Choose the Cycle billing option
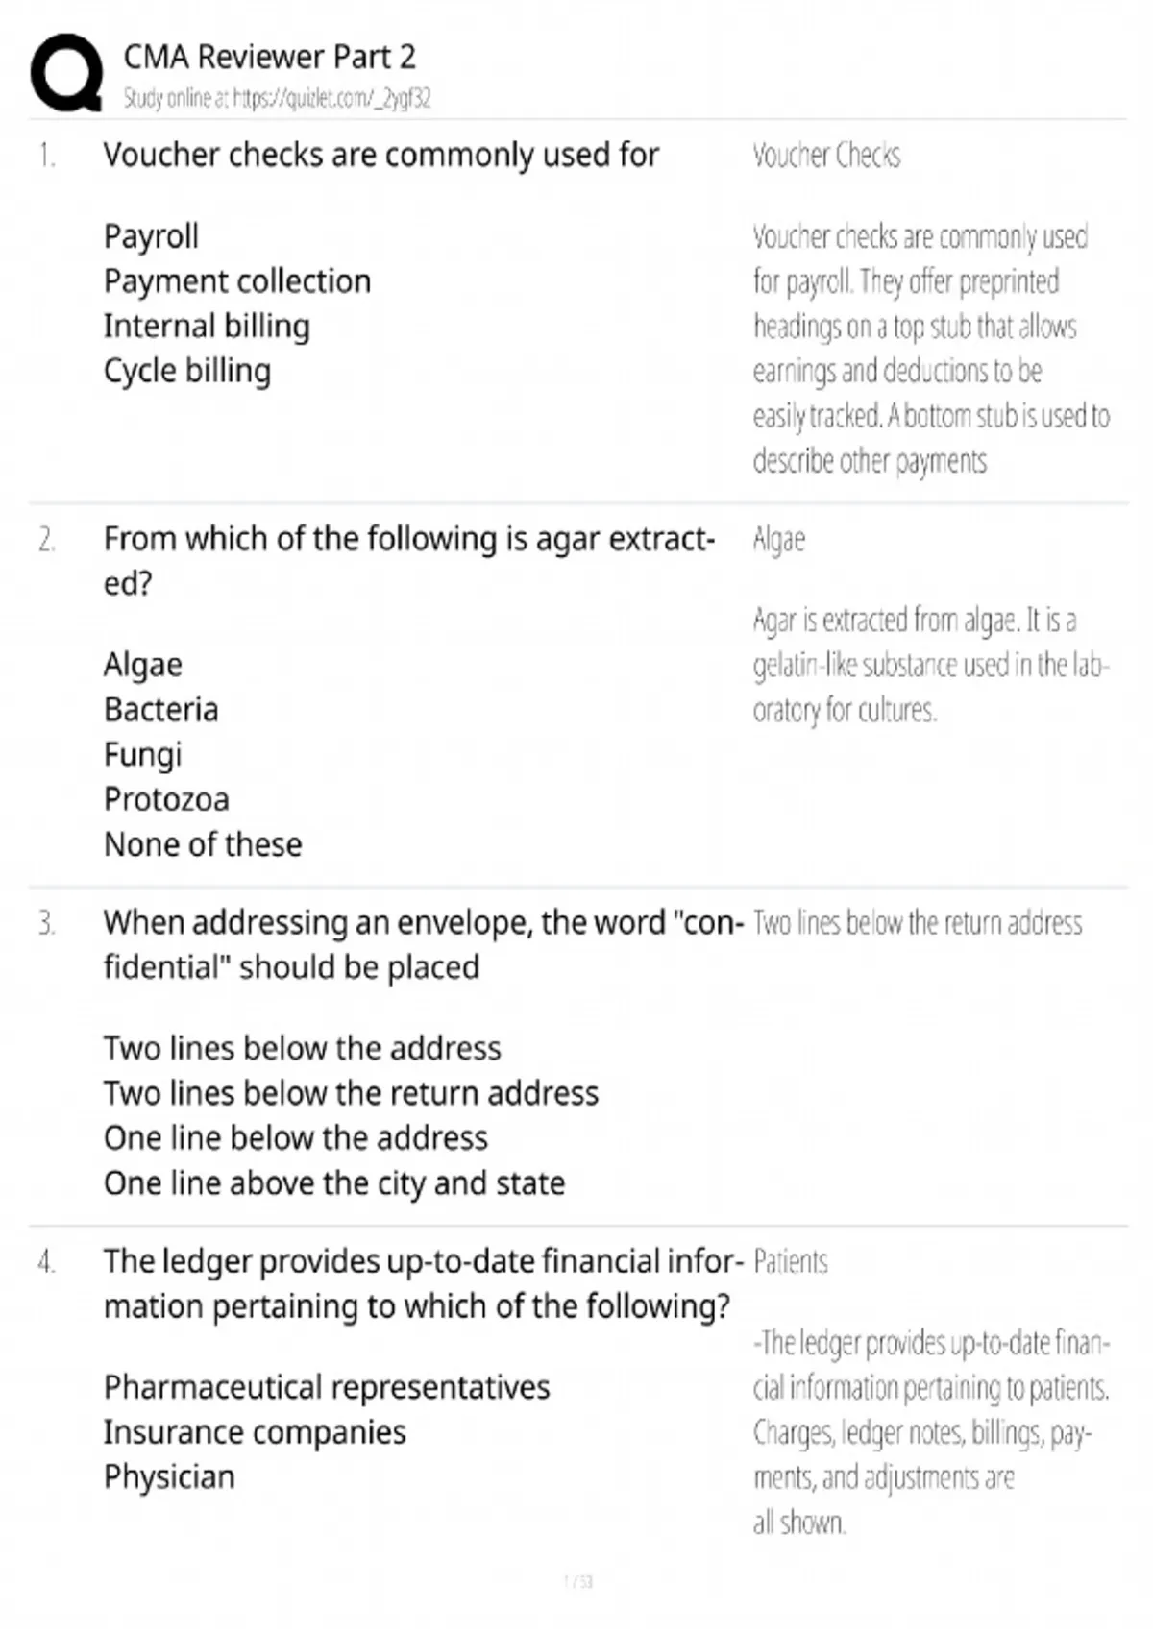The image size is (1153, 1633). tap(187, 371)
